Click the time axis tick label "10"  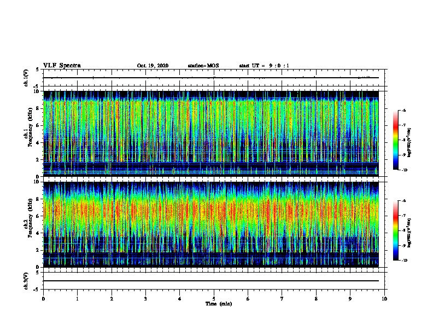click(384, 299)
